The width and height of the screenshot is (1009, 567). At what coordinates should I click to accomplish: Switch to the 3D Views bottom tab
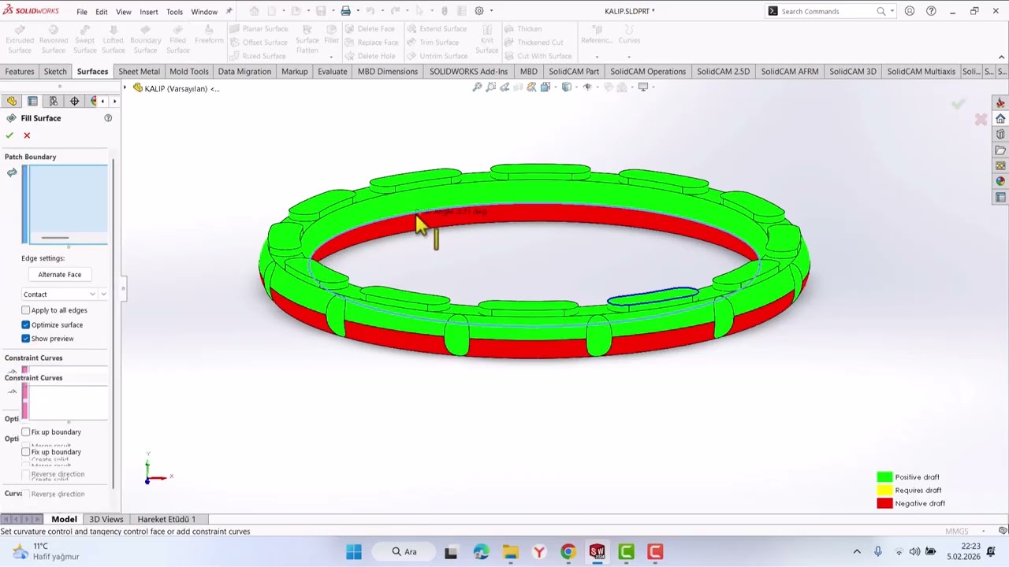pos(106,520)
